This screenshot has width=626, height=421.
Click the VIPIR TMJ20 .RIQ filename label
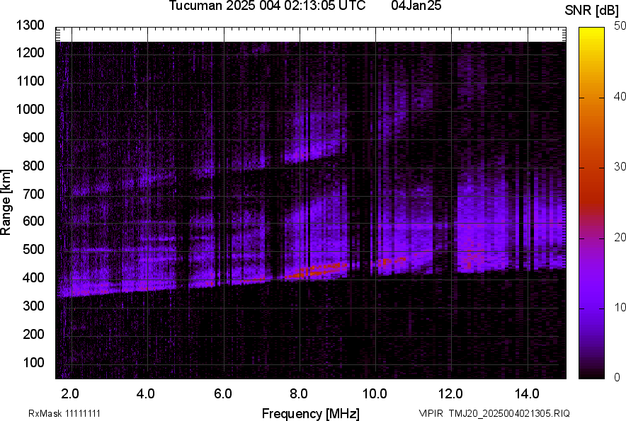494,413
